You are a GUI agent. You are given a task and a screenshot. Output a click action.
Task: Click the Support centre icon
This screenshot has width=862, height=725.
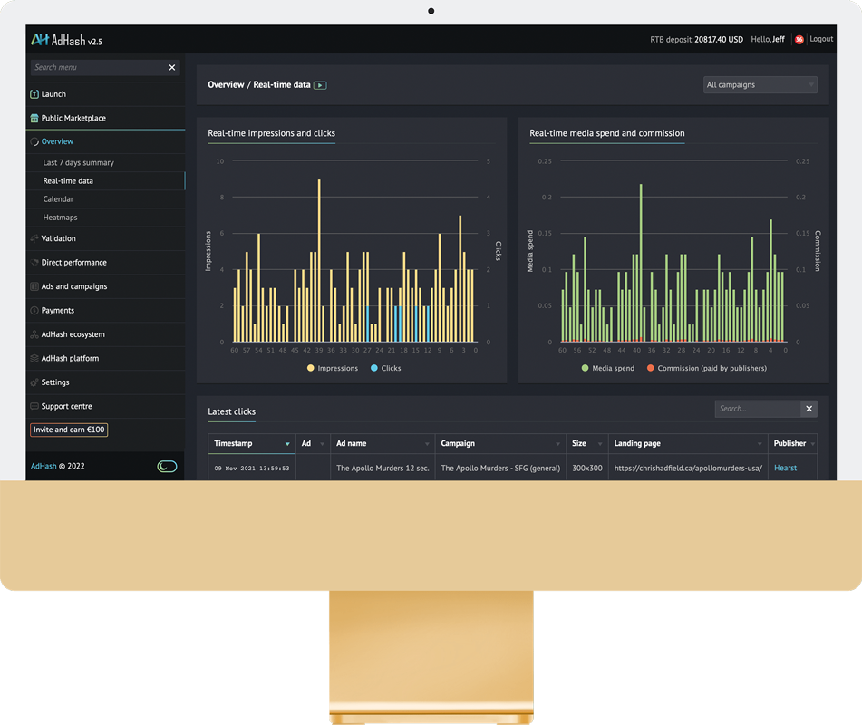pyautogui.click(x=34, y=407)
